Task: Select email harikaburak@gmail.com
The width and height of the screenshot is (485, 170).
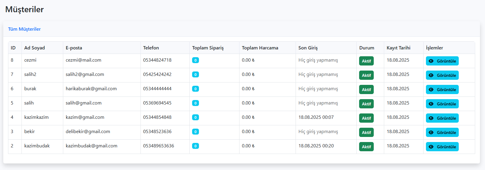Action: 91,89
